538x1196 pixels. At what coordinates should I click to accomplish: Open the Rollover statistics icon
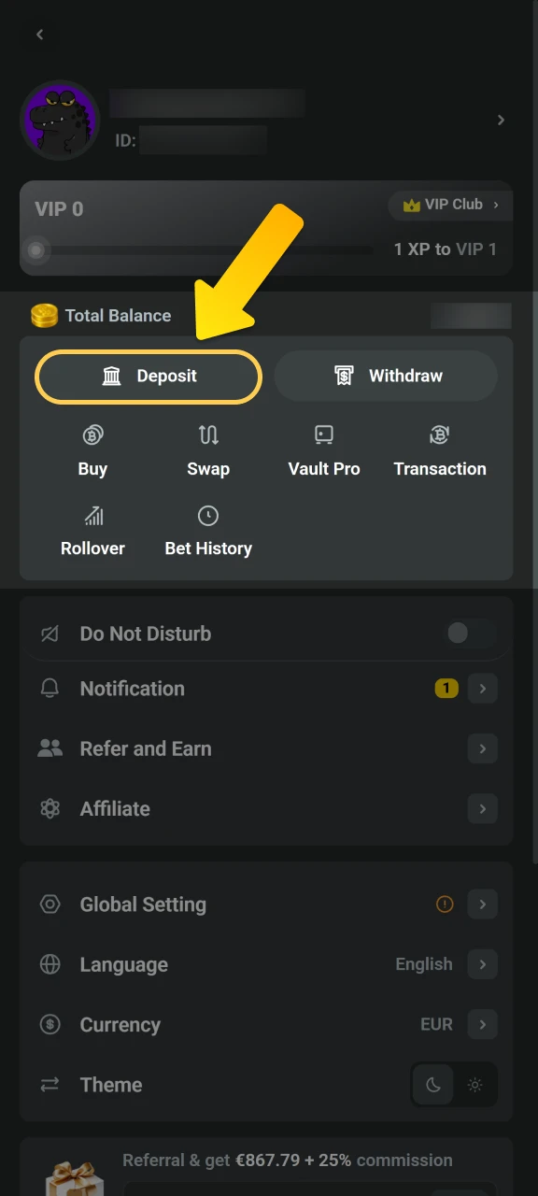tap(92, 515)
